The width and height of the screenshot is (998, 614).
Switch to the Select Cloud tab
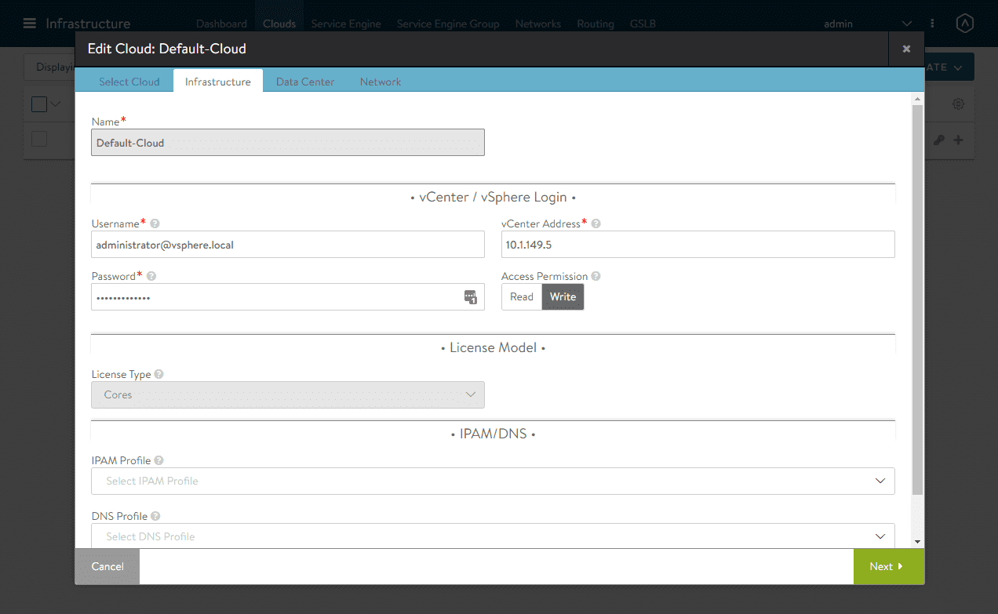click(129, 82)
